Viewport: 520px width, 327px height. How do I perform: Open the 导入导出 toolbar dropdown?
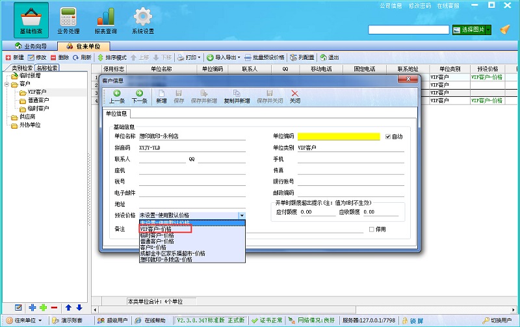[x=224, y=57]
